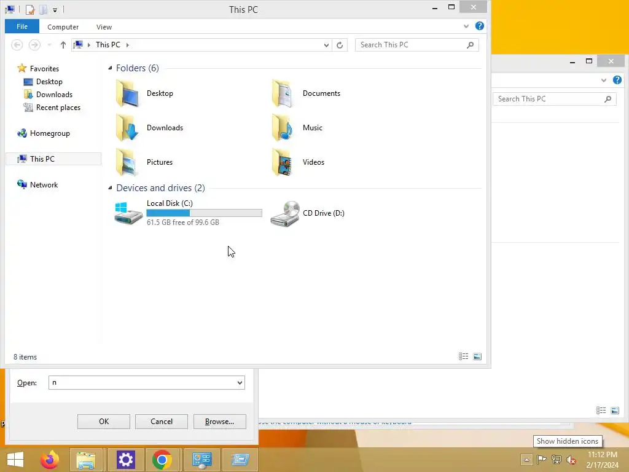Click help icon in background window

click(x=617, y=80)
